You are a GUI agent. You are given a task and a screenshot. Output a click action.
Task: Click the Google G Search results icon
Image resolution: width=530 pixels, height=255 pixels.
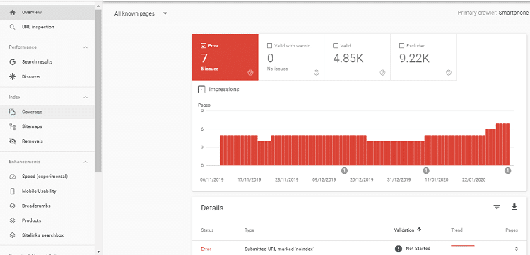[x=13, y=62]
